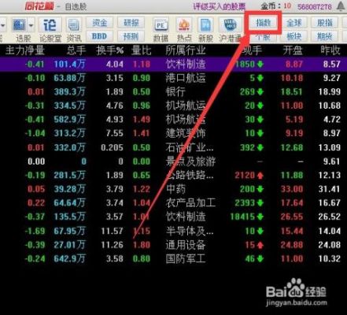Click the 预测 toolbar button
Image resolution: width=347 pixels, height=315 pixels.
tap(131, 36)
